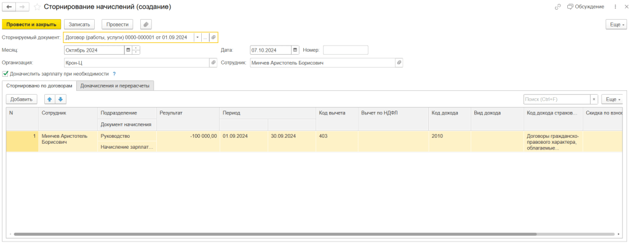Image resolution: width=630 pixels, height=244 pixels.
Task: Open the vertical three-dot menu at top right
Action: click(615, 7)
